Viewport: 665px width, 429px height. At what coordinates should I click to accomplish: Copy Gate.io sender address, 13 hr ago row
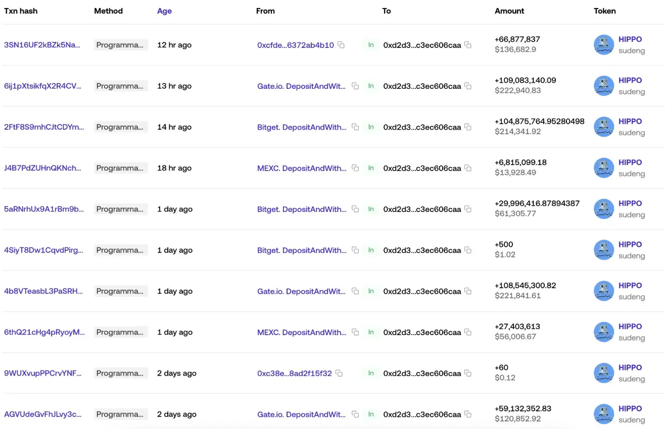pos(355,86)
